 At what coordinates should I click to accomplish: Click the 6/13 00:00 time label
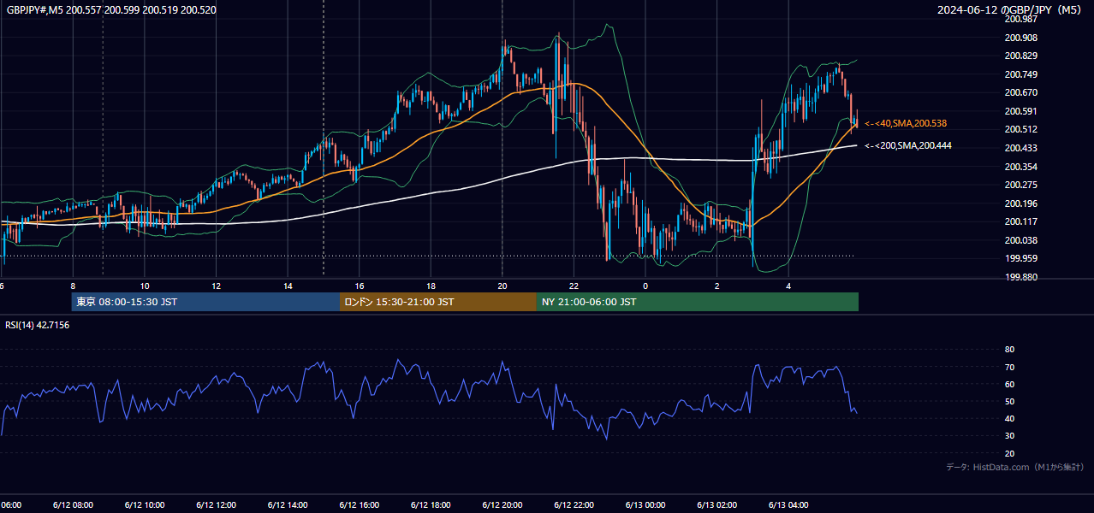click(645, 505)
